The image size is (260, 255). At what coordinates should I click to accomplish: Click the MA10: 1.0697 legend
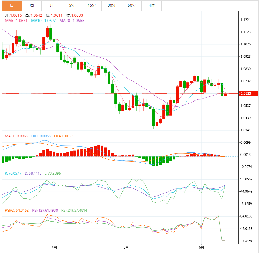click(x=44, y=21)
